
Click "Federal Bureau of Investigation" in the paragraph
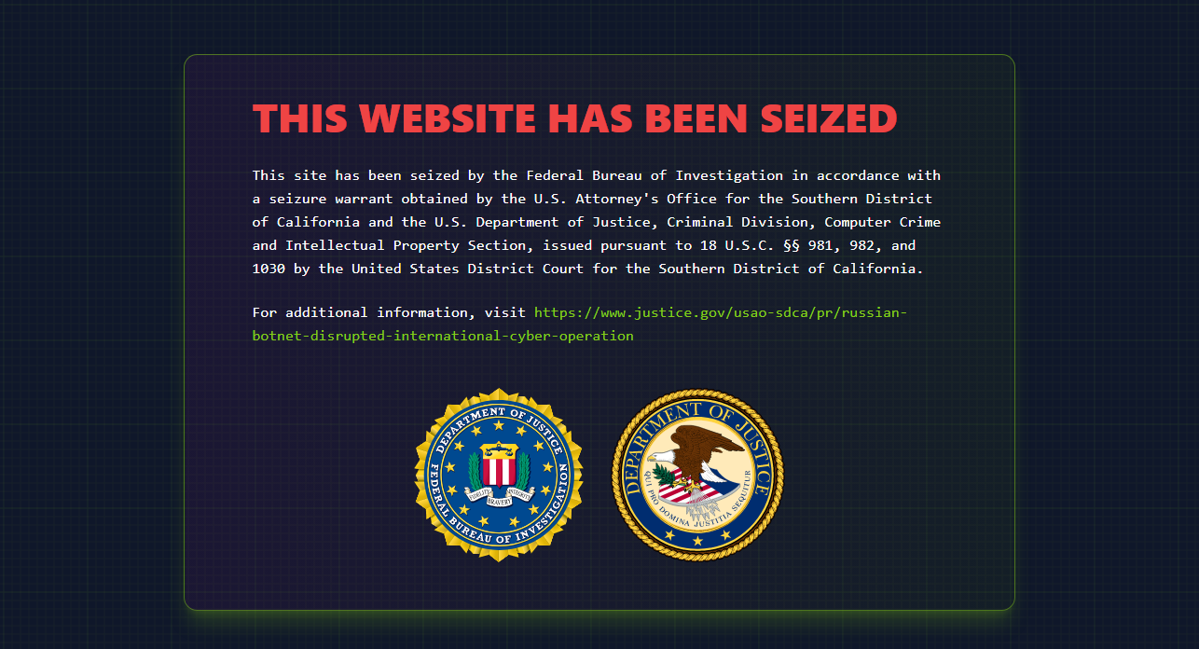click(x=655, y=175)
